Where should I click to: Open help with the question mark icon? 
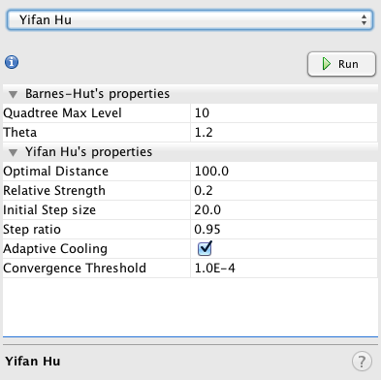362,361
